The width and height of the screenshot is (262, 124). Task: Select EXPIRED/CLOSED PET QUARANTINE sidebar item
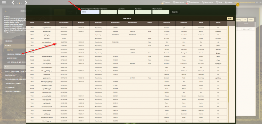(15, 79)
